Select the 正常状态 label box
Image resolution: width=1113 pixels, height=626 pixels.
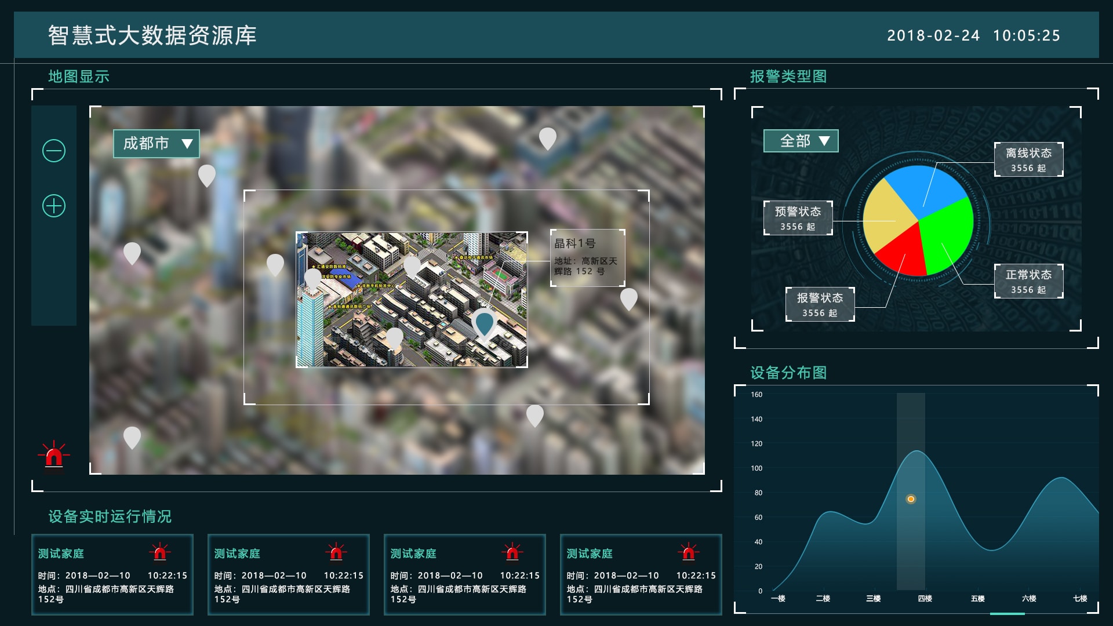(x=1029, y=281)
